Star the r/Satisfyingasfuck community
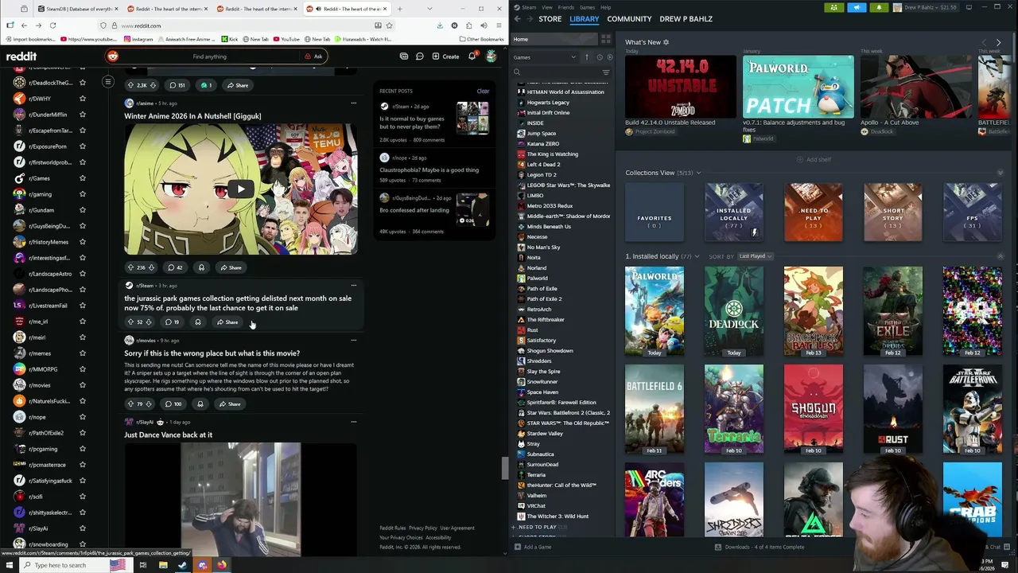Viewport: 1018px width, 573px height. click(x=82, y=481)
